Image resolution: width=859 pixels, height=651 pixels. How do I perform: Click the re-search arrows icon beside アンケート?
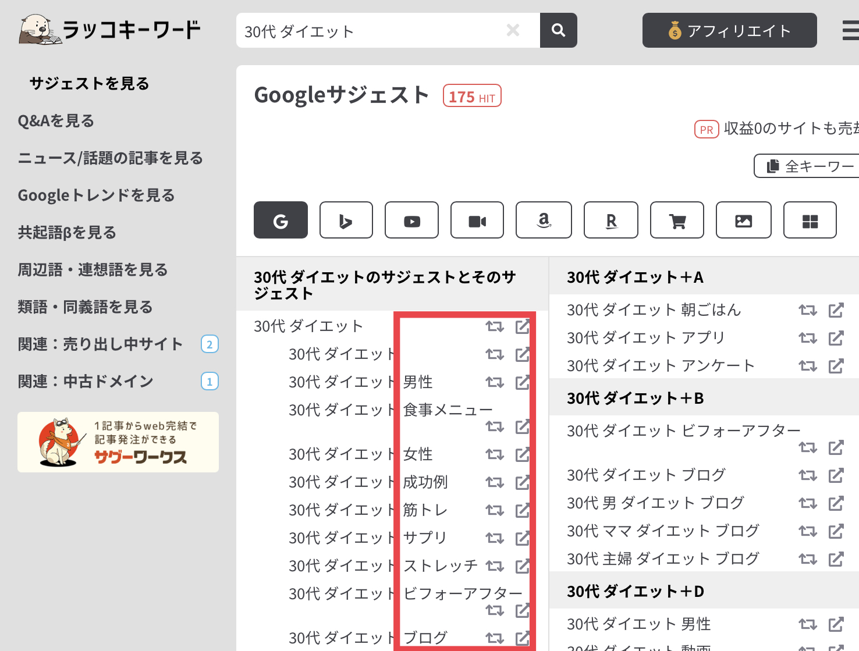click(808, 366)
